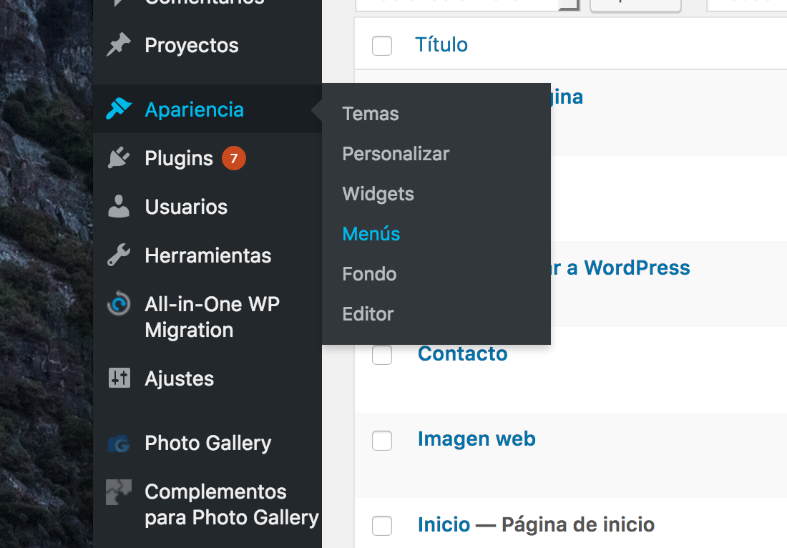Click the Apariencia paintbrush icon

click(119, 109)
